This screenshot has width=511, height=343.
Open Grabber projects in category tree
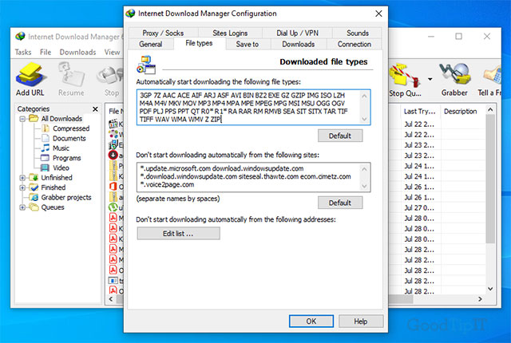(66, 198)
